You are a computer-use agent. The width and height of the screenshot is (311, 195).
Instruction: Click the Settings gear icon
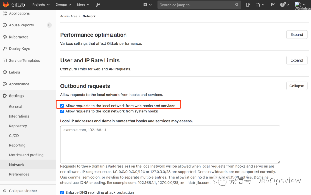click(5, 96)
